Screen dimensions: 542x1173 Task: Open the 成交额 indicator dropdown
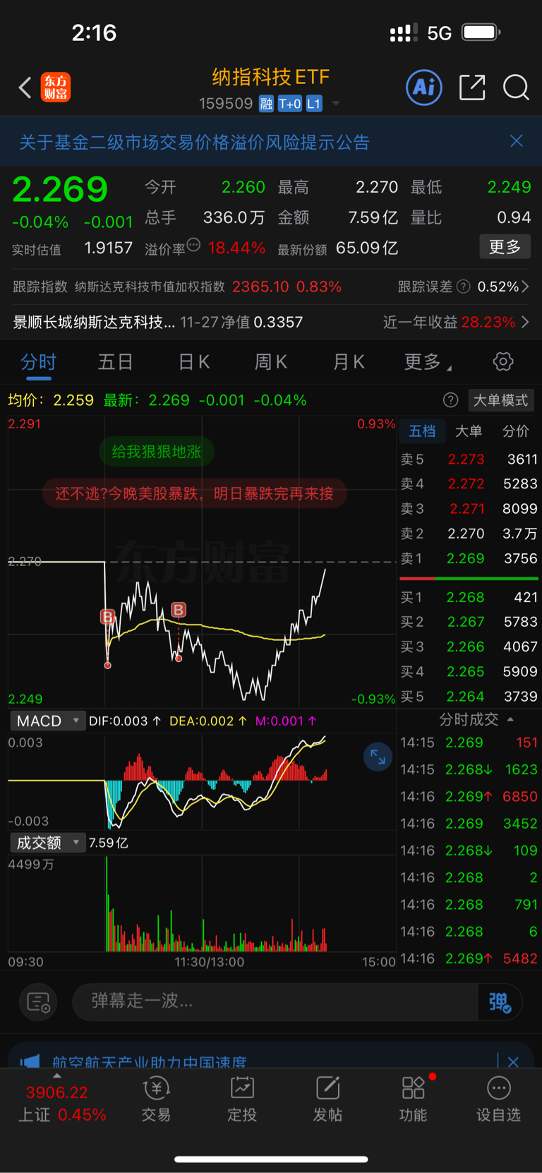coord(47,843)
